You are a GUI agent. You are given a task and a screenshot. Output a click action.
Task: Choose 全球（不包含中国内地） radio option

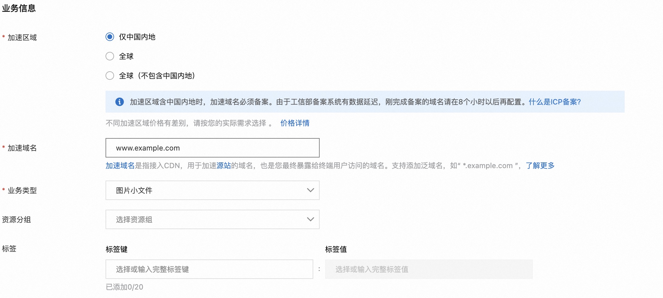coord(110,76)
